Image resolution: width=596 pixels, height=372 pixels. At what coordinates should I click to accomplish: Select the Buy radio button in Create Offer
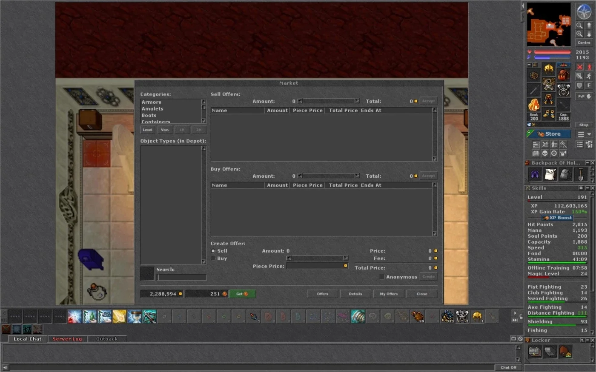coord(213,258)
